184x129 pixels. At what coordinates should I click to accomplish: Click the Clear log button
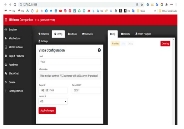165,44
